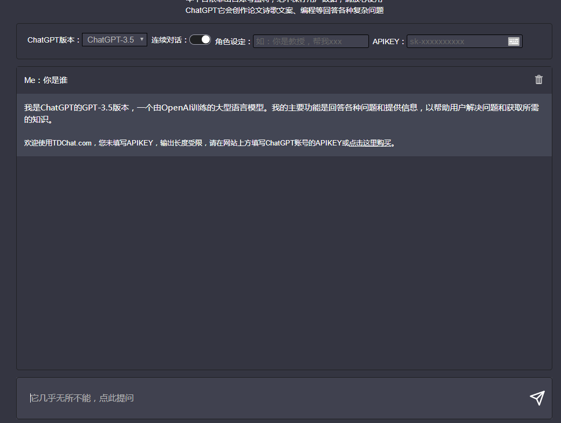
Task: Focus the APIKEY sk-xxxxxxxxxx input field
Action: (x=464, y=41)
